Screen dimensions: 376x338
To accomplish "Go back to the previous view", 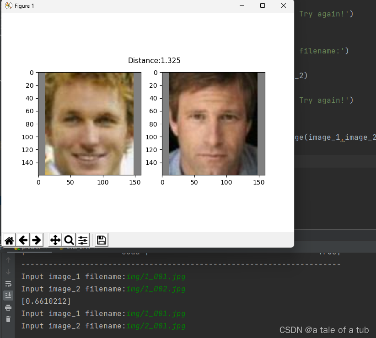I will [x=23, y=240].
